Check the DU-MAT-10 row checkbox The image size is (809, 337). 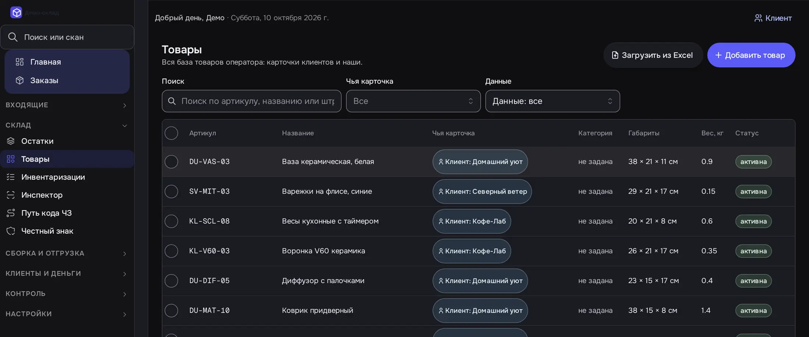(x=171, y=311)
